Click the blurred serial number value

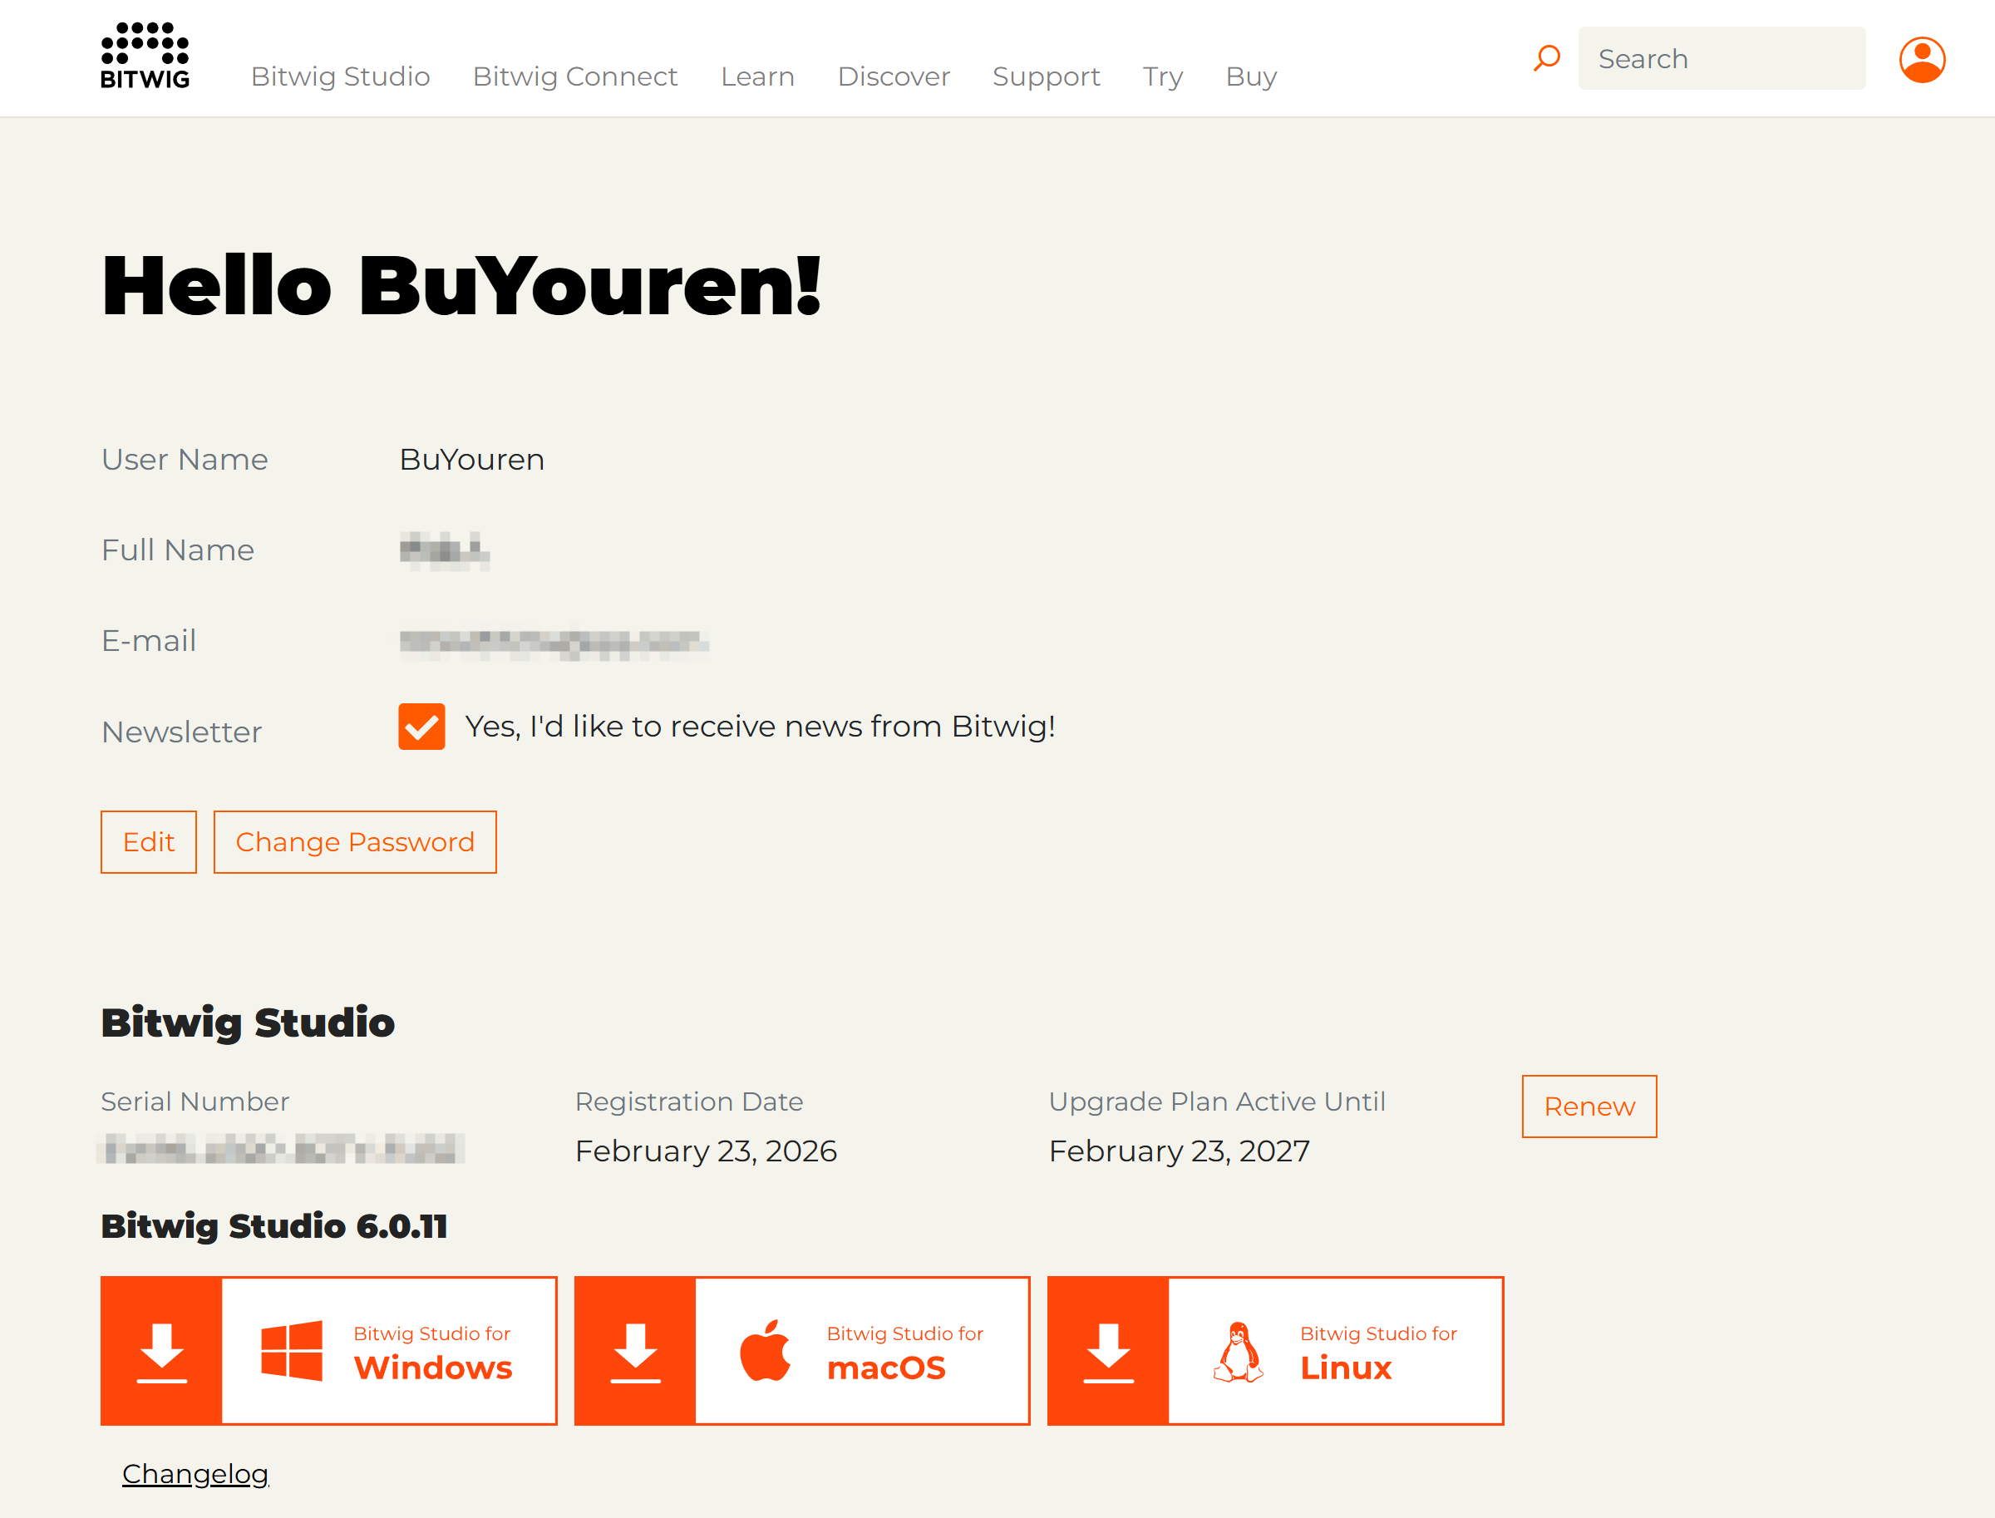coord(281,1150)
